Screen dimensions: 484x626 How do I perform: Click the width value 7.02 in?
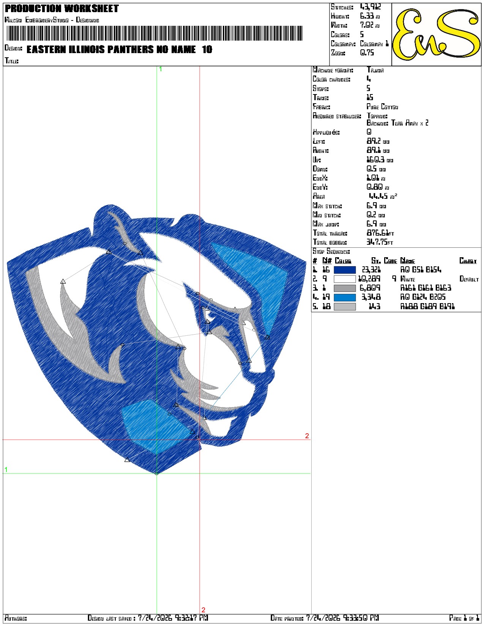[x=370, y=25]
